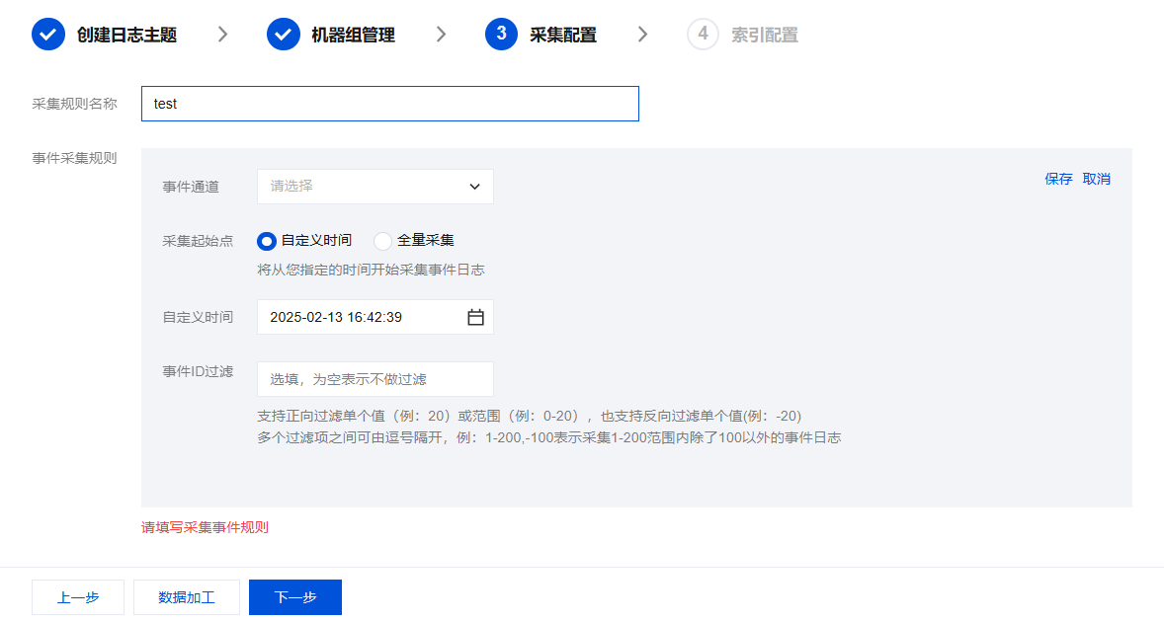Click the arrow after 机器组管理 step
Screen dimensions: 1164x622
tap(441, 35)
